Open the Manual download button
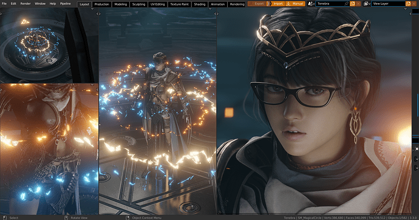419x220 pixels. coord(295,4)
